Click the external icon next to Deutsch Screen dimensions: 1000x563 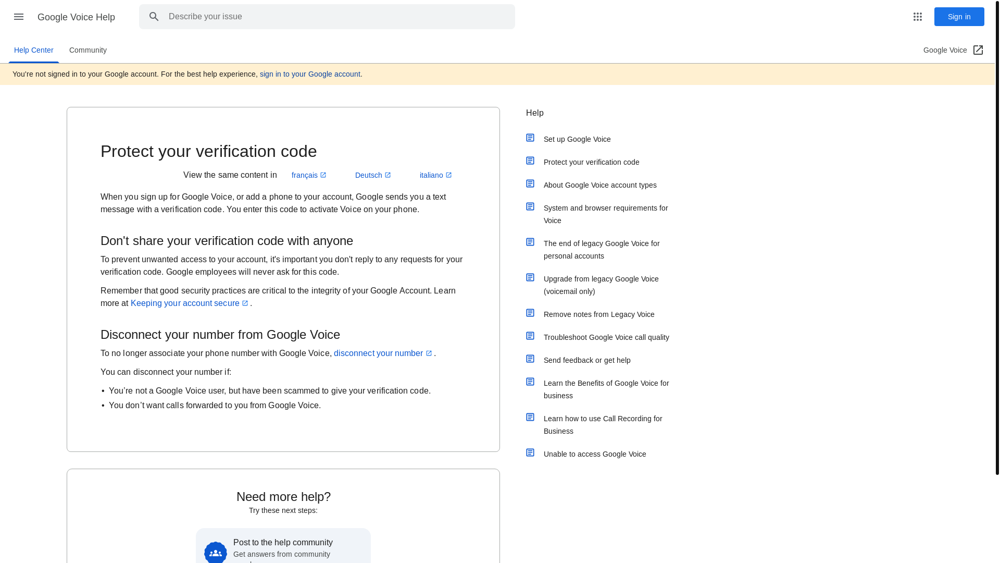387,175
